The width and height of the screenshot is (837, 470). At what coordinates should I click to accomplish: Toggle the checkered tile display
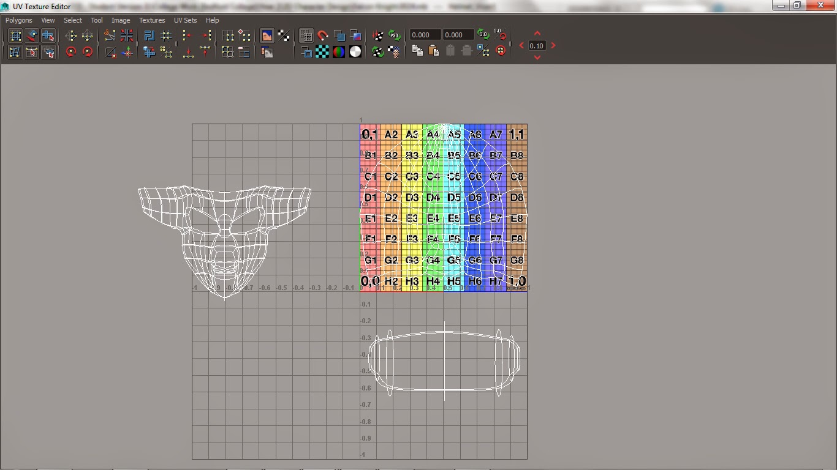(321, 52)
